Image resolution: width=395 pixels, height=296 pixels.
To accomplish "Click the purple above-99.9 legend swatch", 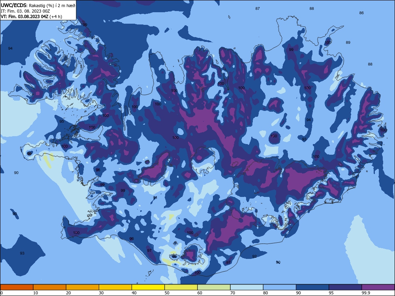I will (378, 287).
